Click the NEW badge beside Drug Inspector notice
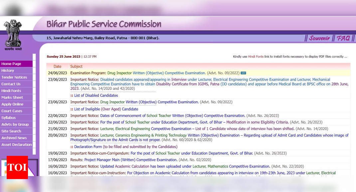Screen dimensions: 356x192 (244, 73)
